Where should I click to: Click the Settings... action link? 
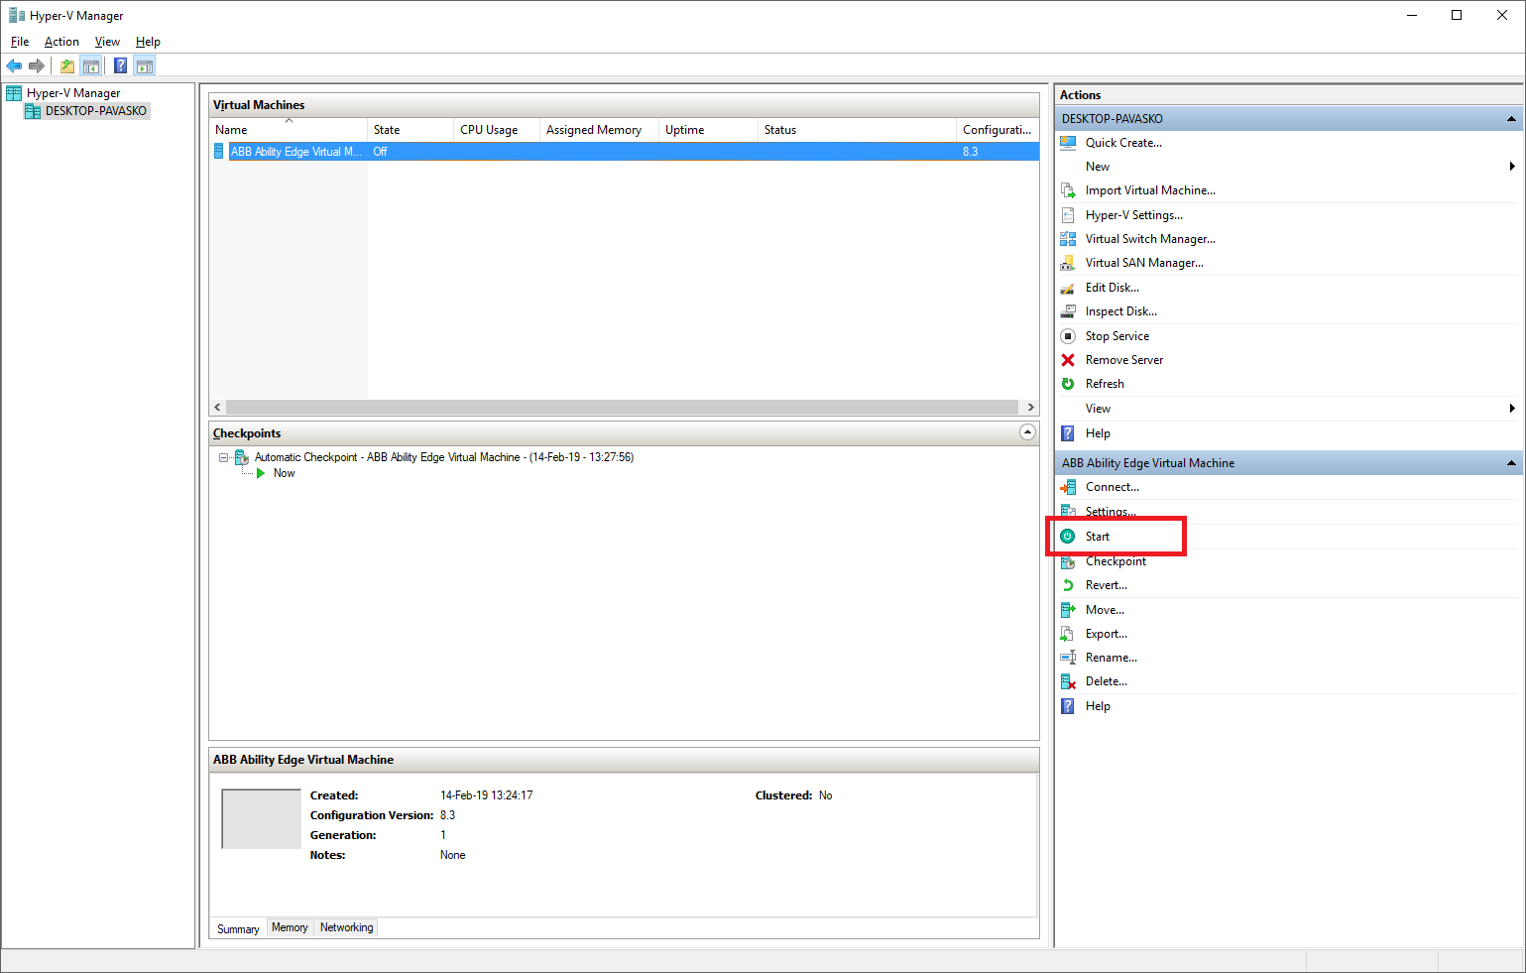coord(1111,512)
